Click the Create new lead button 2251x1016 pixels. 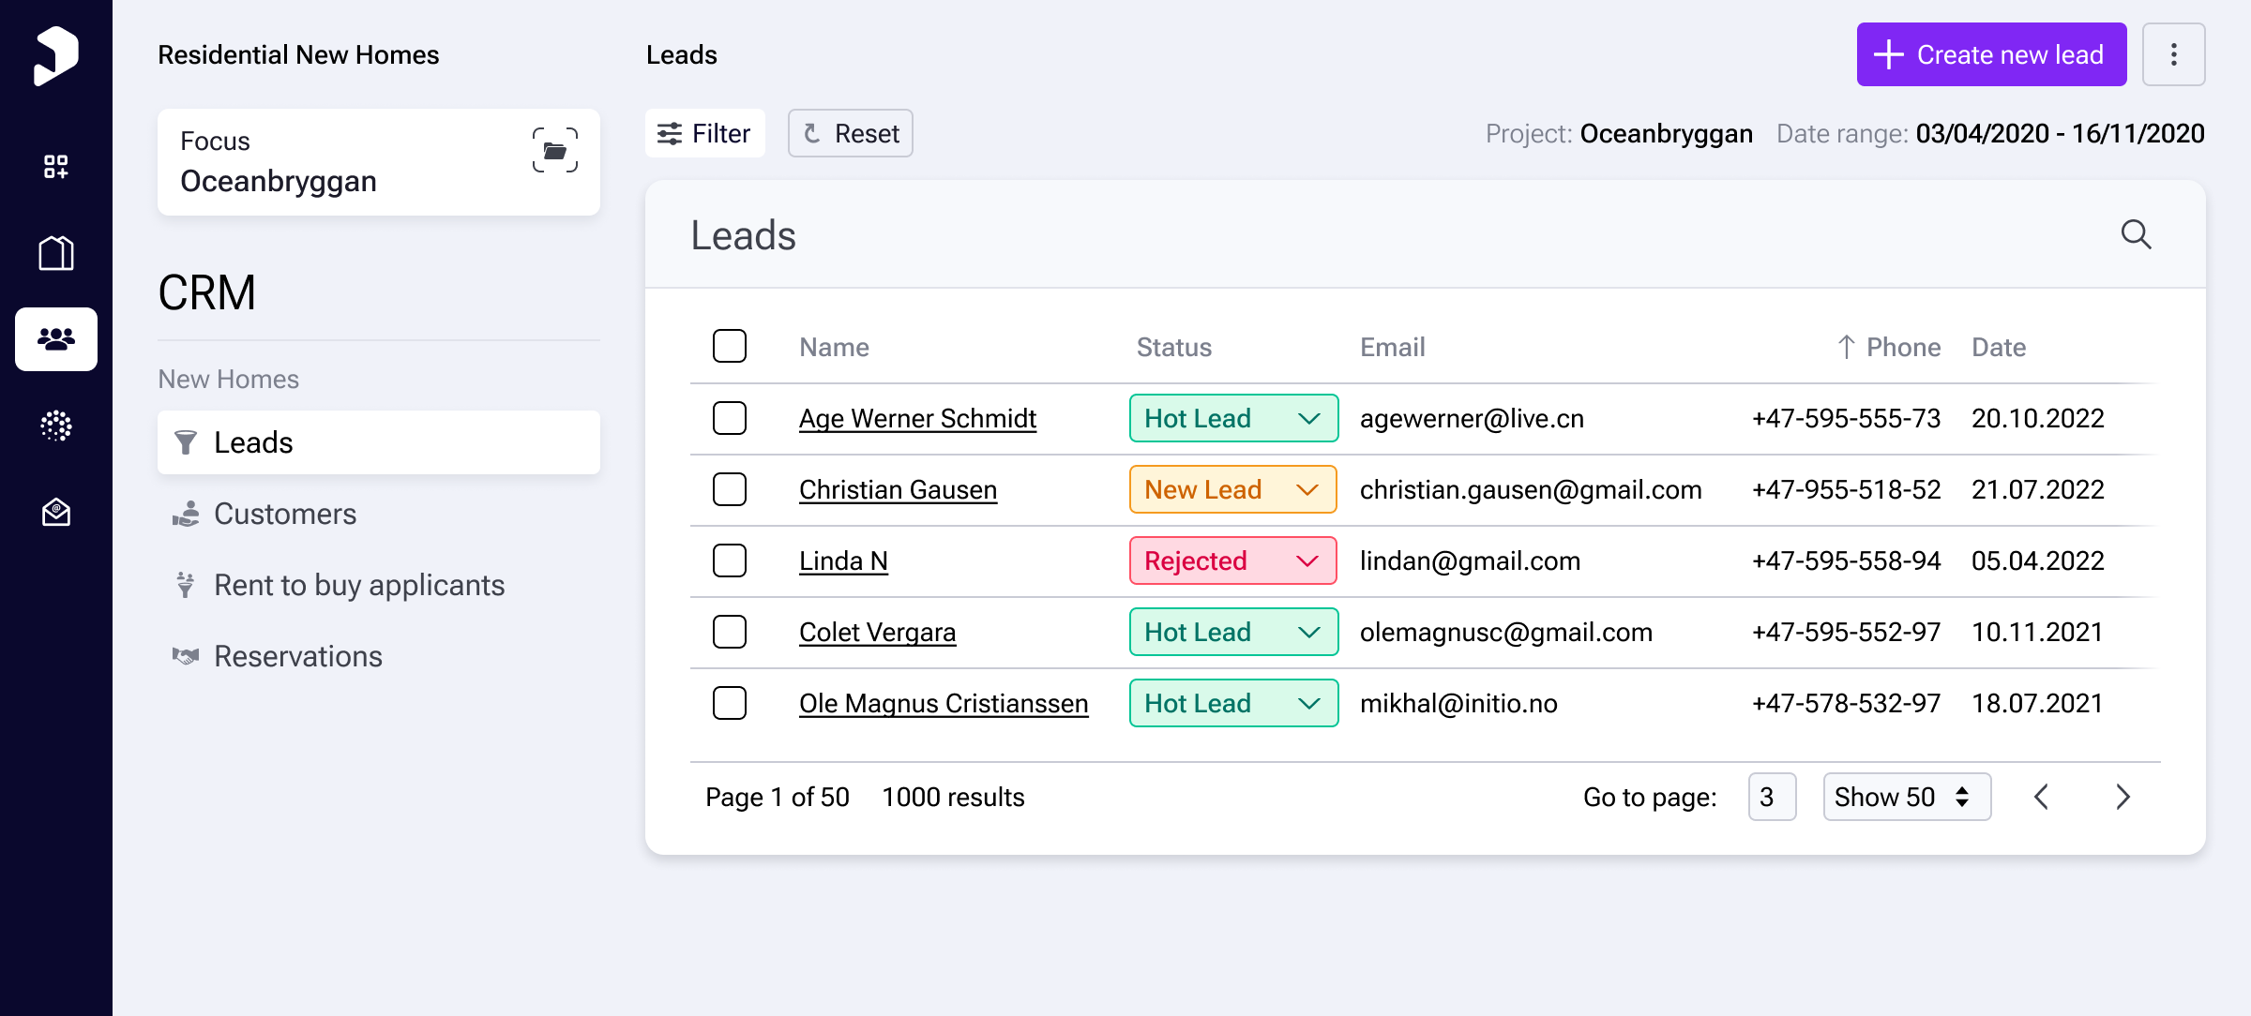click(x=1991, y=54)
